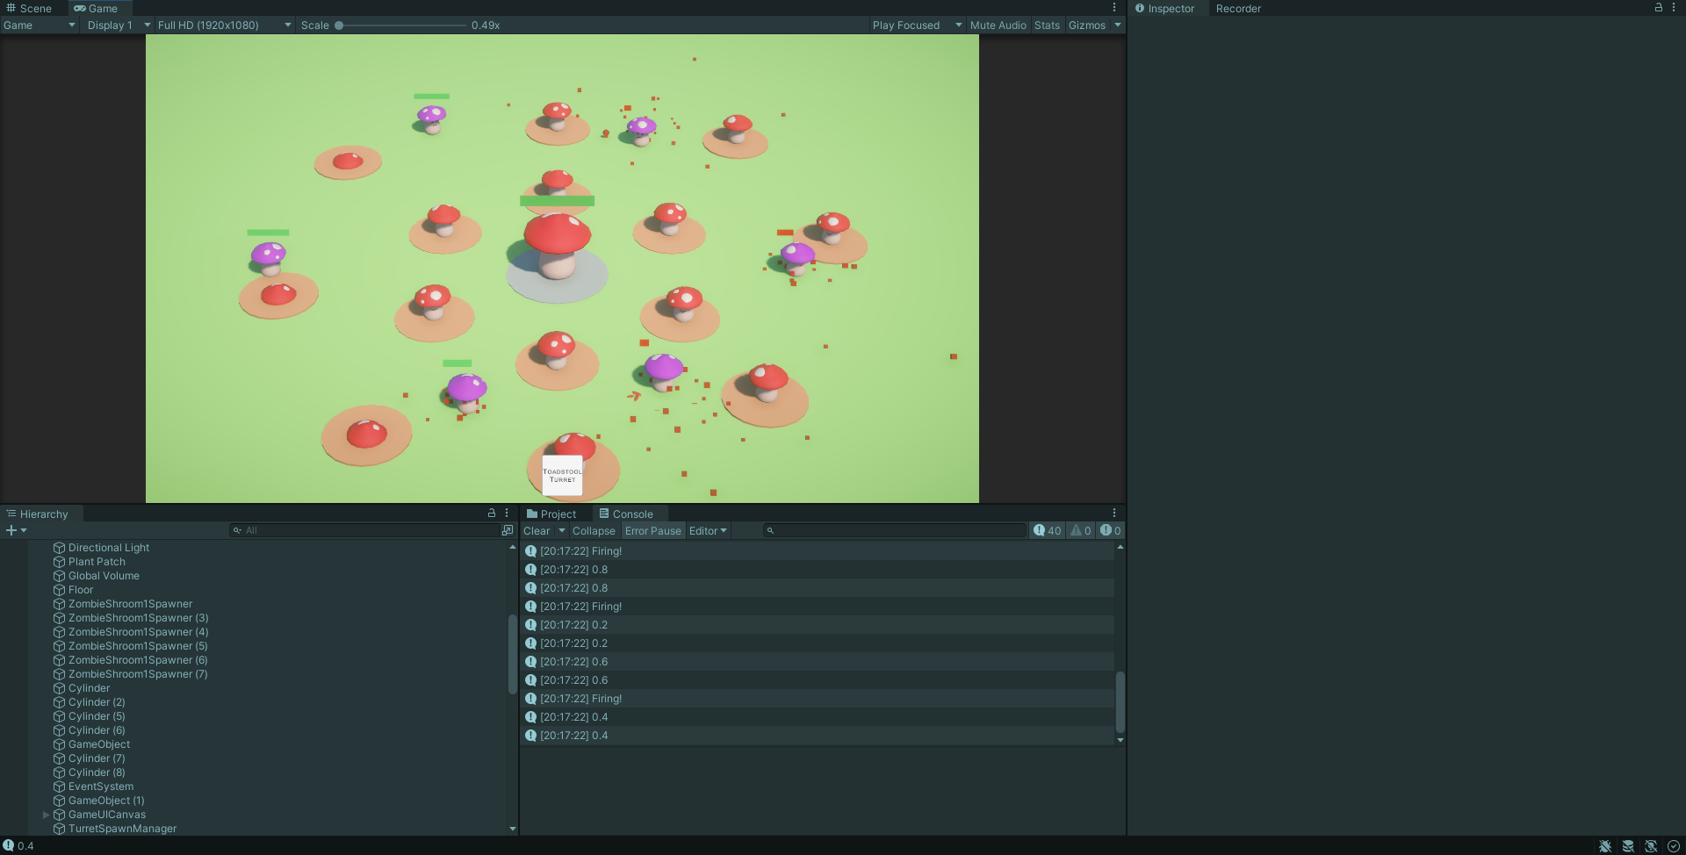
Task: Expand the GameUICanvas hierarchy item
Action: (x=46, y=815)
